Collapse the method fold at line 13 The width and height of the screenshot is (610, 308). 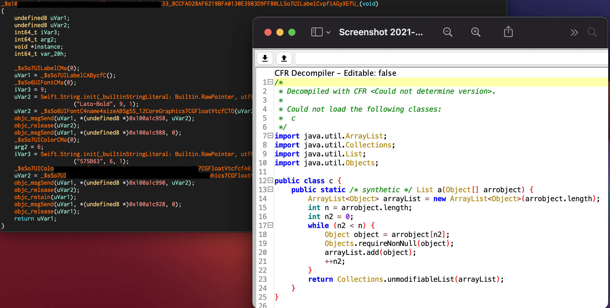tap(270, 189)
